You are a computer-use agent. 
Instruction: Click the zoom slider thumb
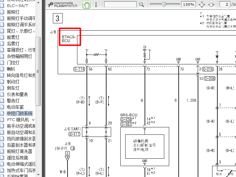point(164,4)
